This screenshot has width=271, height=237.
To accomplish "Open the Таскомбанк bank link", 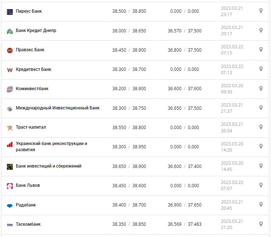I will [x=28, y=224].
